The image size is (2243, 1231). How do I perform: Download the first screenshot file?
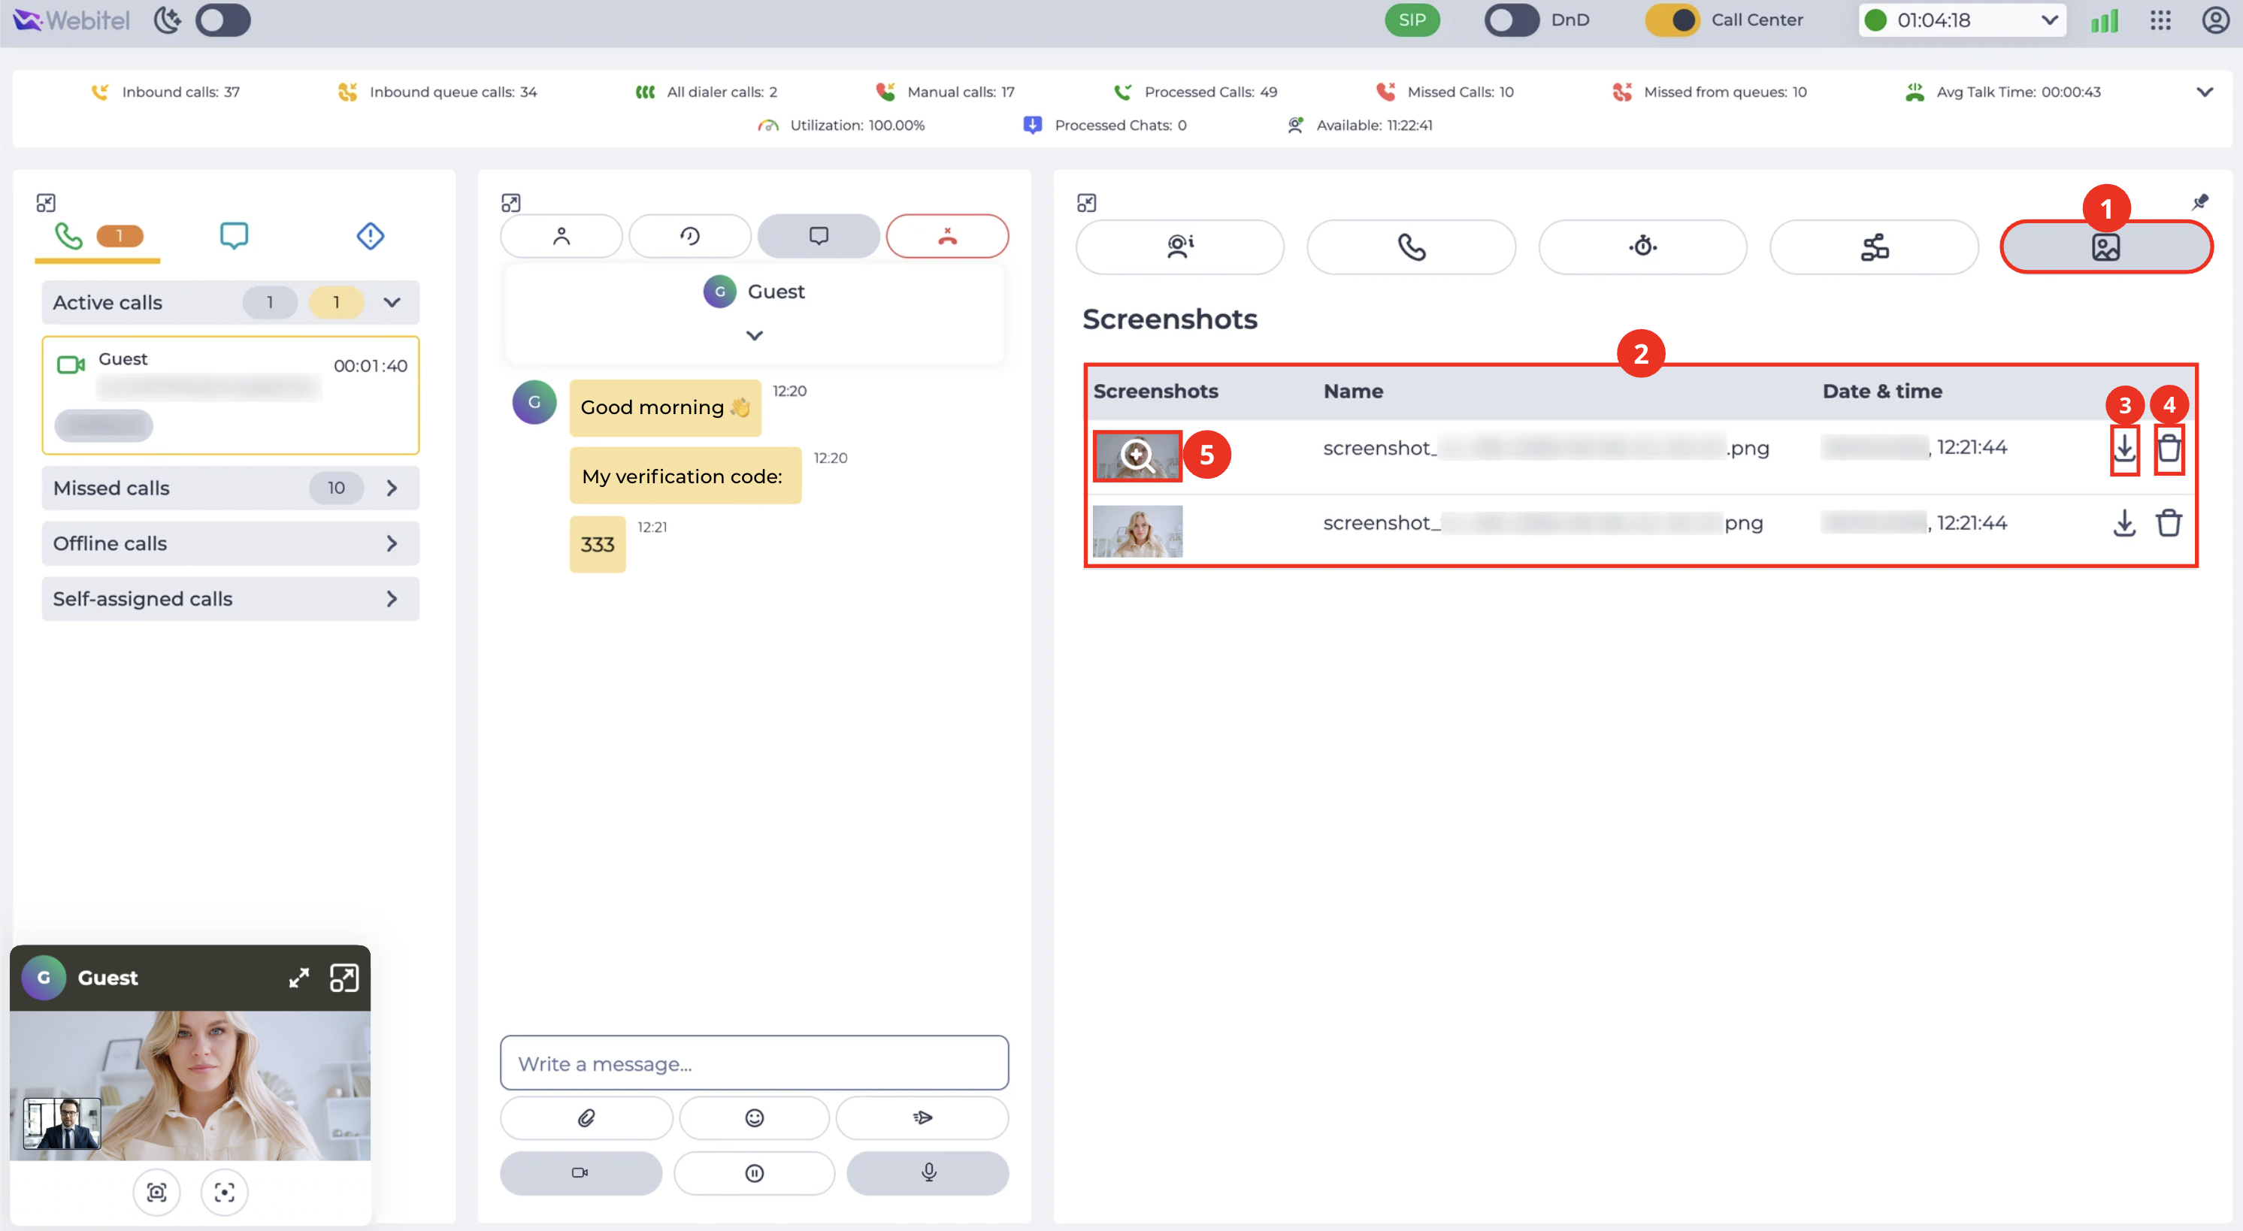[2123, 449]
